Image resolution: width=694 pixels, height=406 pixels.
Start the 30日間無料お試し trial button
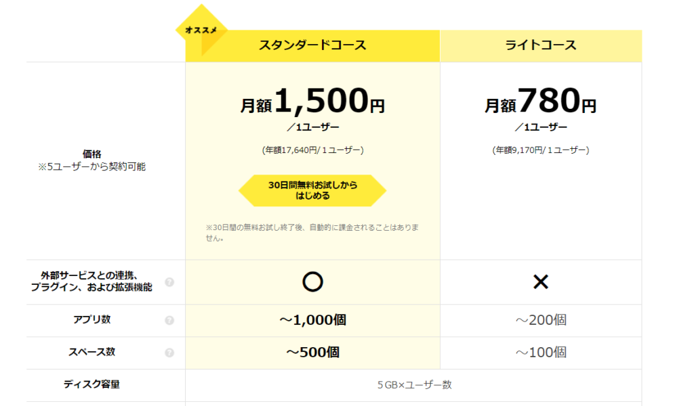coord(312,191)
